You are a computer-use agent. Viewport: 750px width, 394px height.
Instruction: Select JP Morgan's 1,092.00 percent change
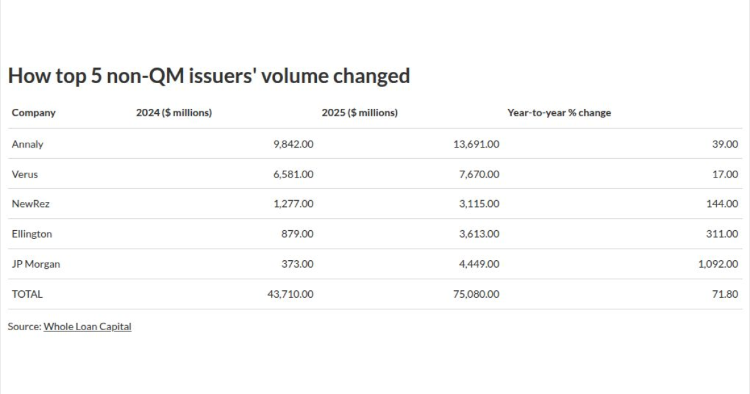pos(718,264)
